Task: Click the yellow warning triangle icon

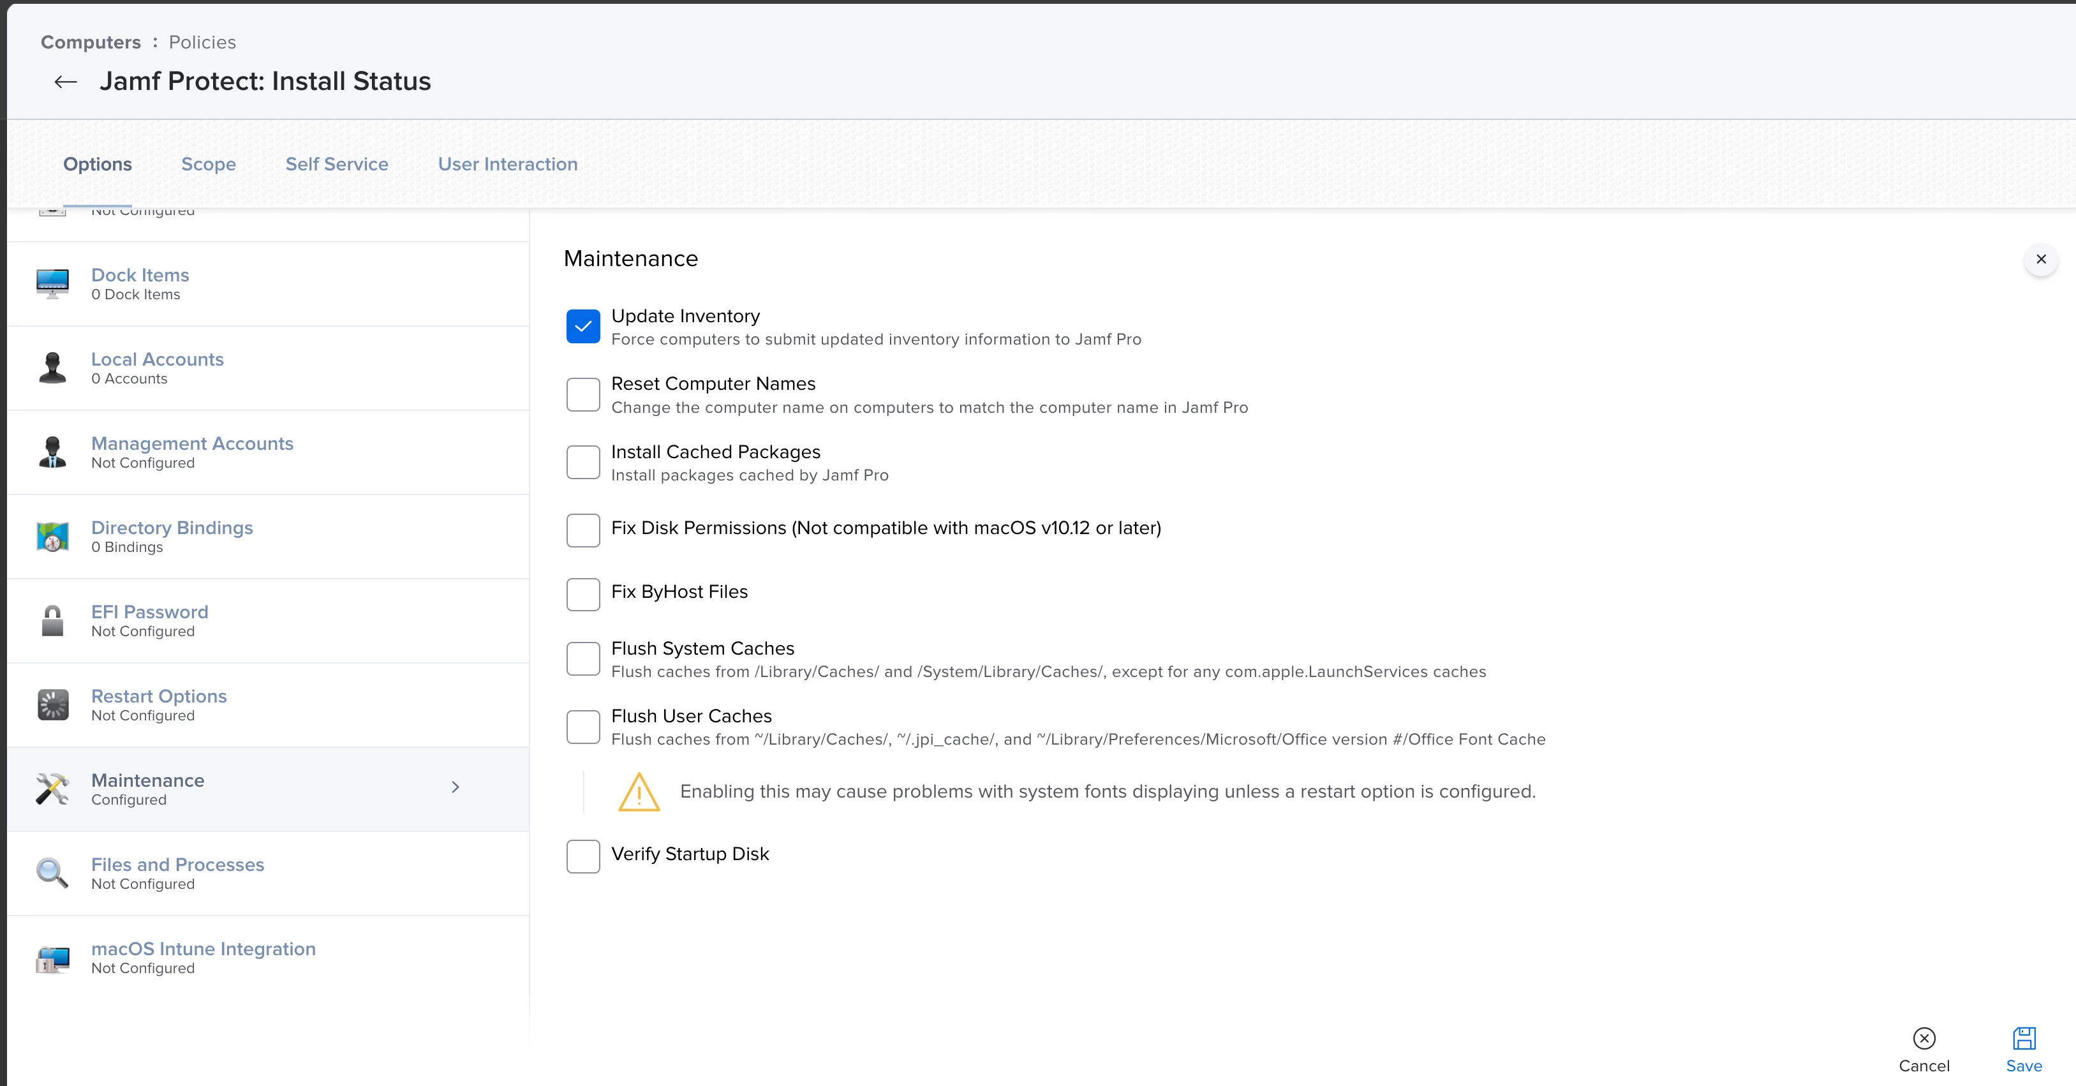Action: click(639, 792)
